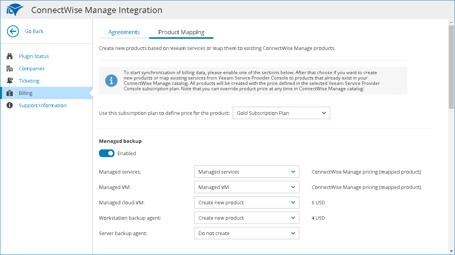This screenshot has height=255, width=455.
Task: Click the Ticketing bell icon
Action: [x=10, y=81]
